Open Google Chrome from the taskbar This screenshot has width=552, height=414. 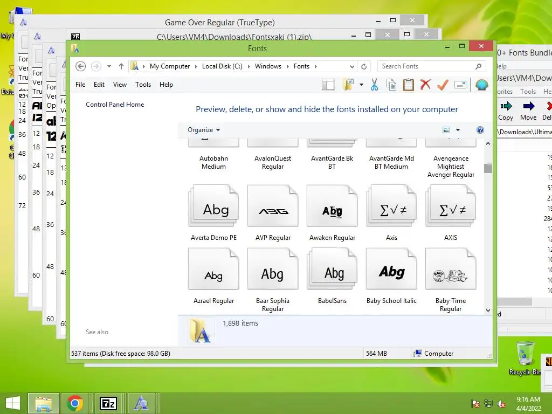74,403
